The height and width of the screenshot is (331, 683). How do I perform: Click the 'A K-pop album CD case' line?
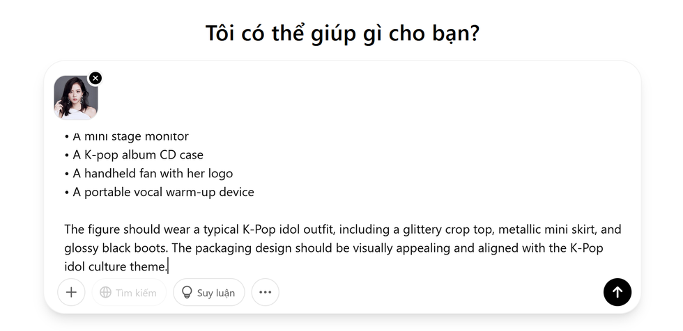pos(138,154)
